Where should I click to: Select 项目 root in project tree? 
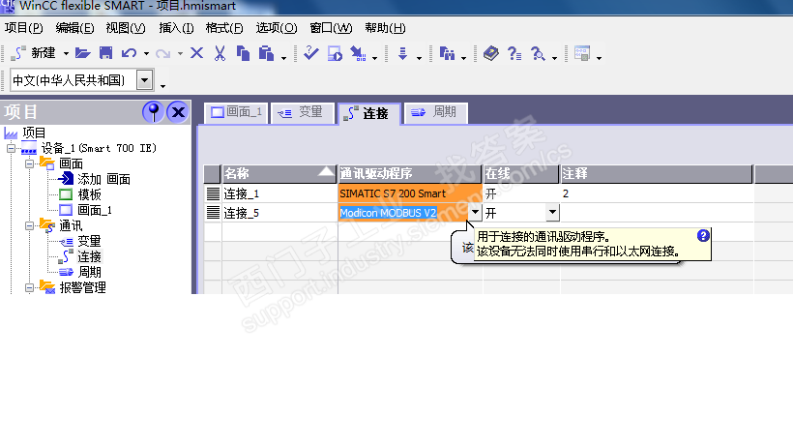[34, 133]
